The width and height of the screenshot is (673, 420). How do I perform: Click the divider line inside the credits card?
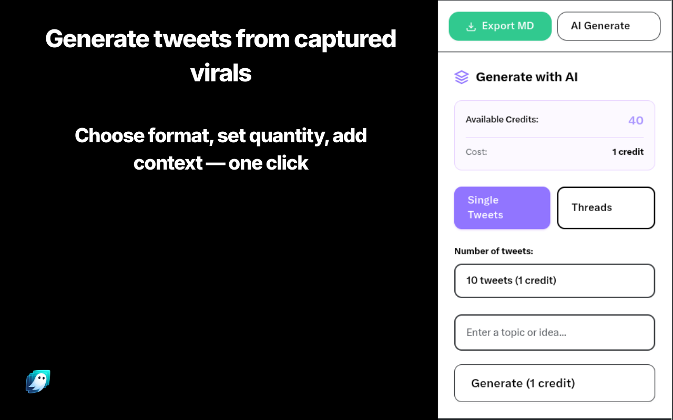click(x=554, y=138)
